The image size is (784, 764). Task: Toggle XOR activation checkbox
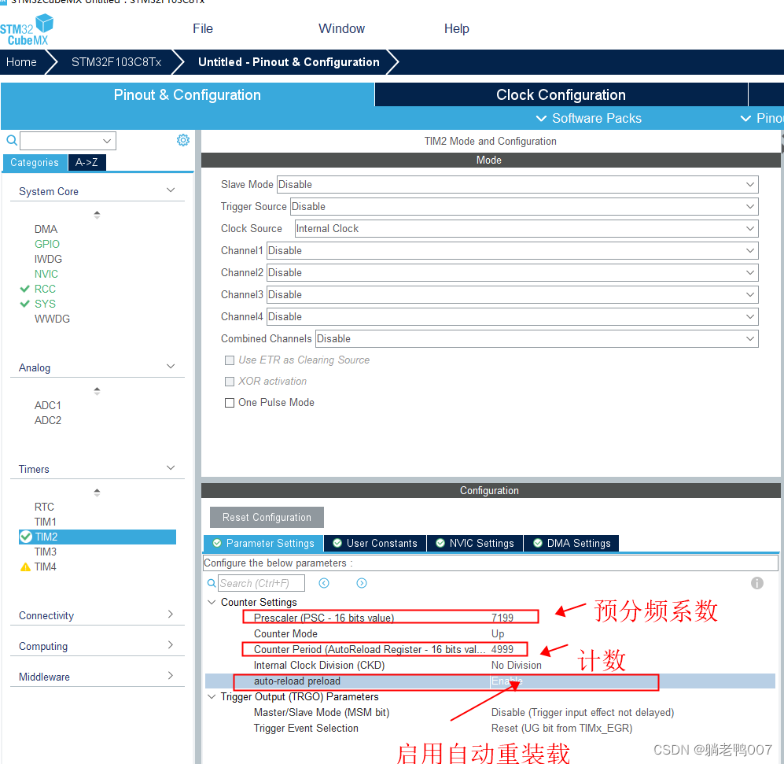230,382
